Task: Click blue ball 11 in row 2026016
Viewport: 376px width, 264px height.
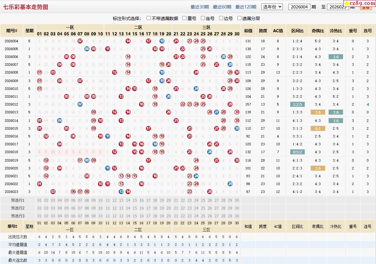Action: pyautogui.click(x=108, y=136)
